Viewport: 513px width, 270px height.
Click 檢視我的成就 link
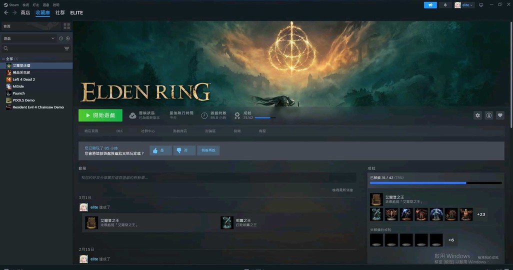point(488,257)
